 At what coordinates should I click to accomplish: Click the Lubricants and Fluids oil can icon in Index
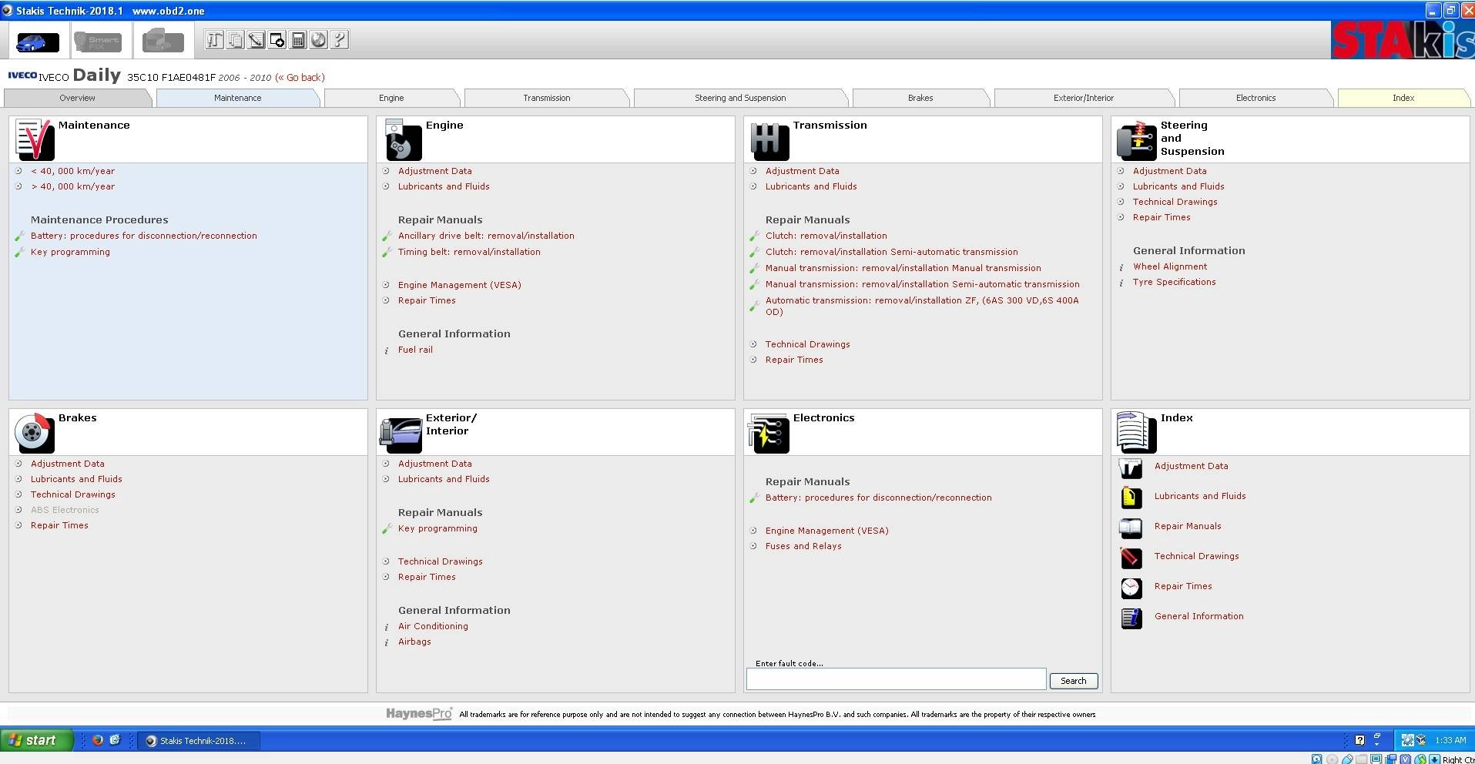pos(1131,498)
